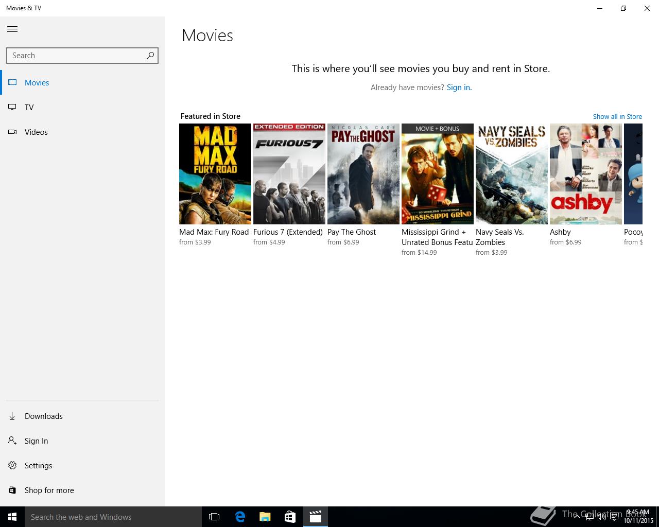This screenshot has width=659, height=527.
Task: Open the Movies section label
Action: click(37, 82)
